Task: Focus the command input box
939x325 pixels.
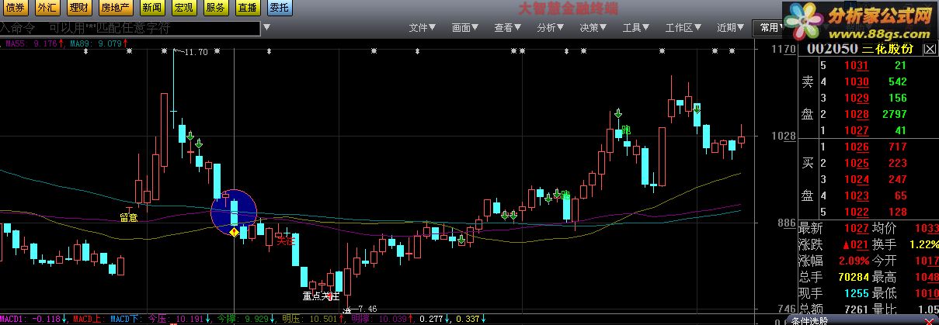Action: pyautogui.click(x=130, y=29)
